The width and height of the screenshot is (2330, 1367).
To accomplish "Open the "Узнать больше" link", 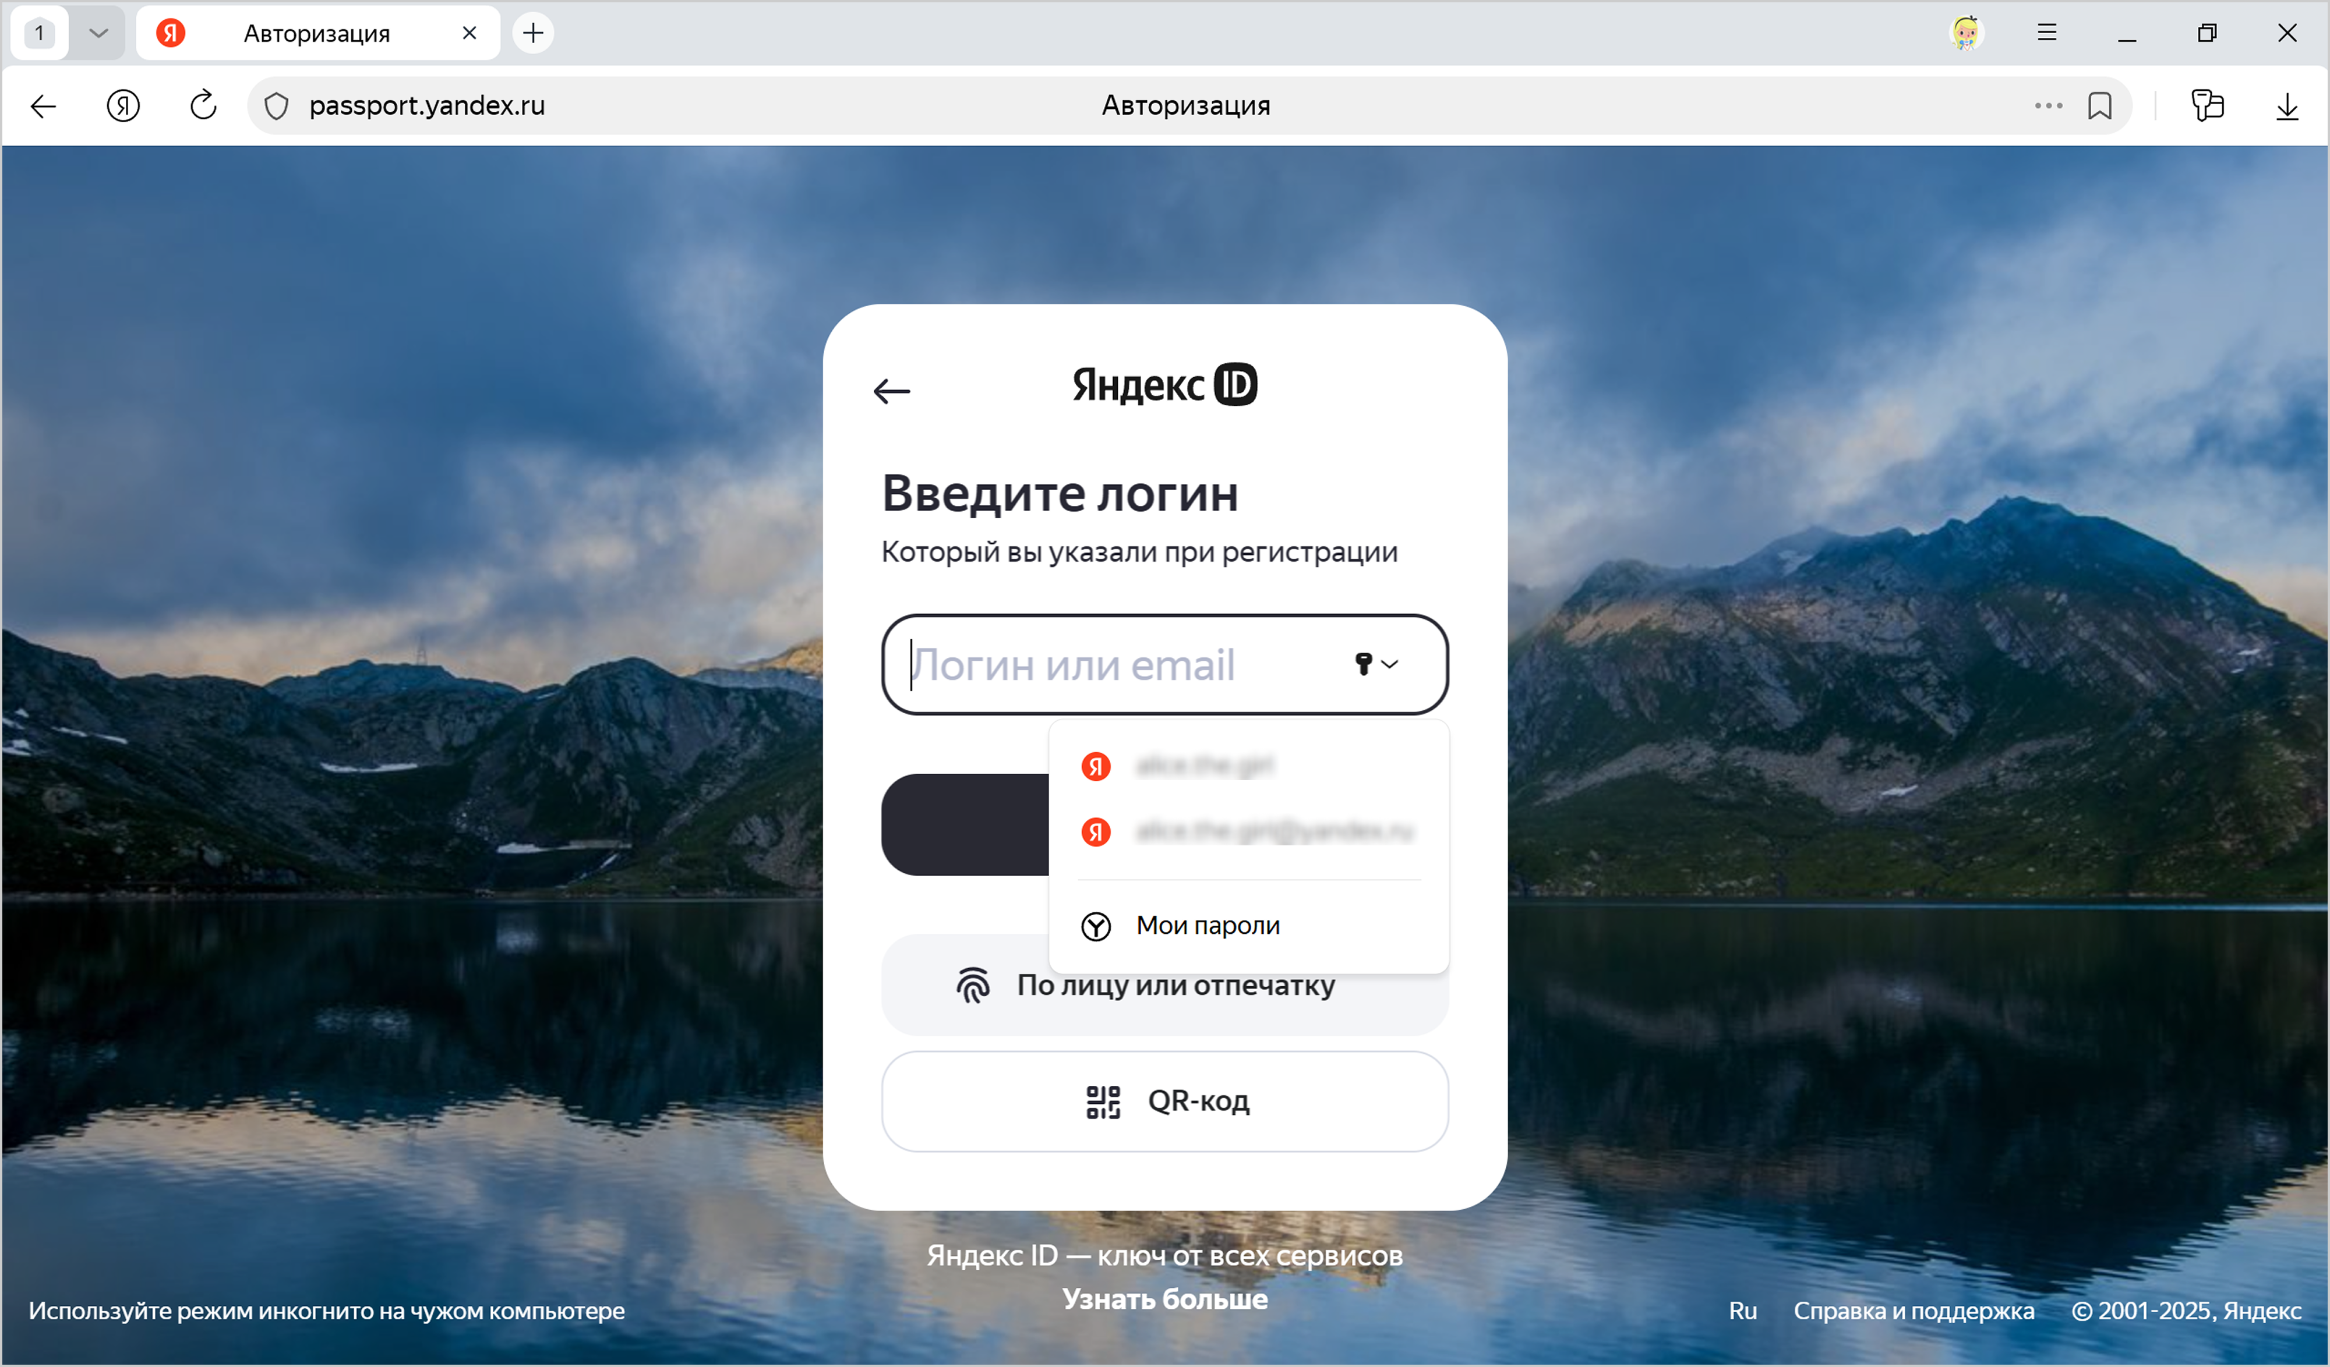I will (1165, 1299).
